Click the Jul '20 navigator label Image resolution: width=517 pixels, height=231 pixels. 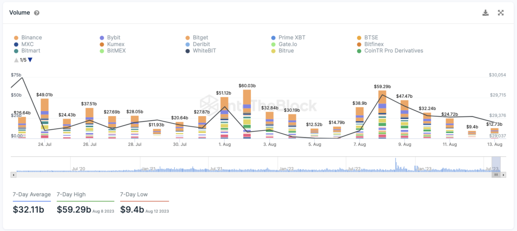coord(78,169)
